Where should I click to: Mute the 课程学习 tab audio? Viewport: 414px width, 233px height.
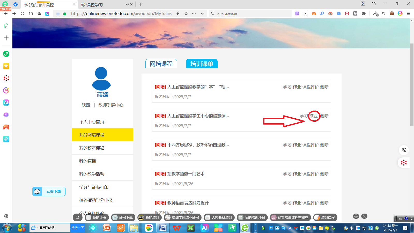coord(127,4)
